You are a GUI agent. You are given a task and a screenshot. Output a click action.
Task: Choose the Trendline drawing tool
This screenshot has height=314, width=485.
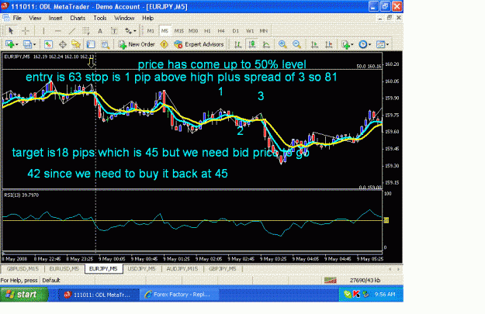pos(72,30)
